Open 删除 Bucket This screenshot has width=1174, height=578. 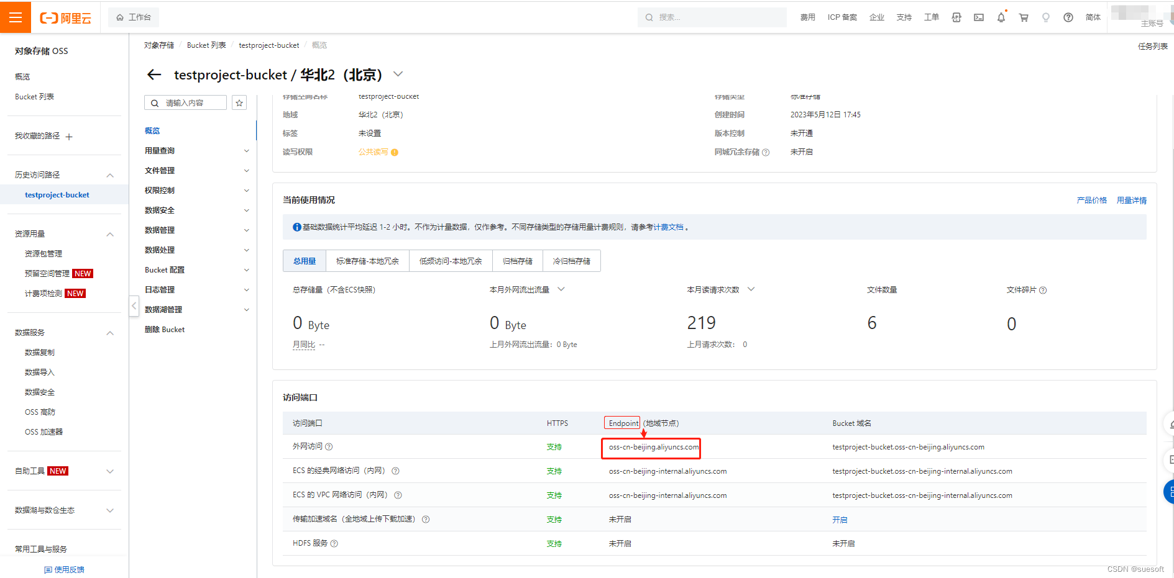165,330
